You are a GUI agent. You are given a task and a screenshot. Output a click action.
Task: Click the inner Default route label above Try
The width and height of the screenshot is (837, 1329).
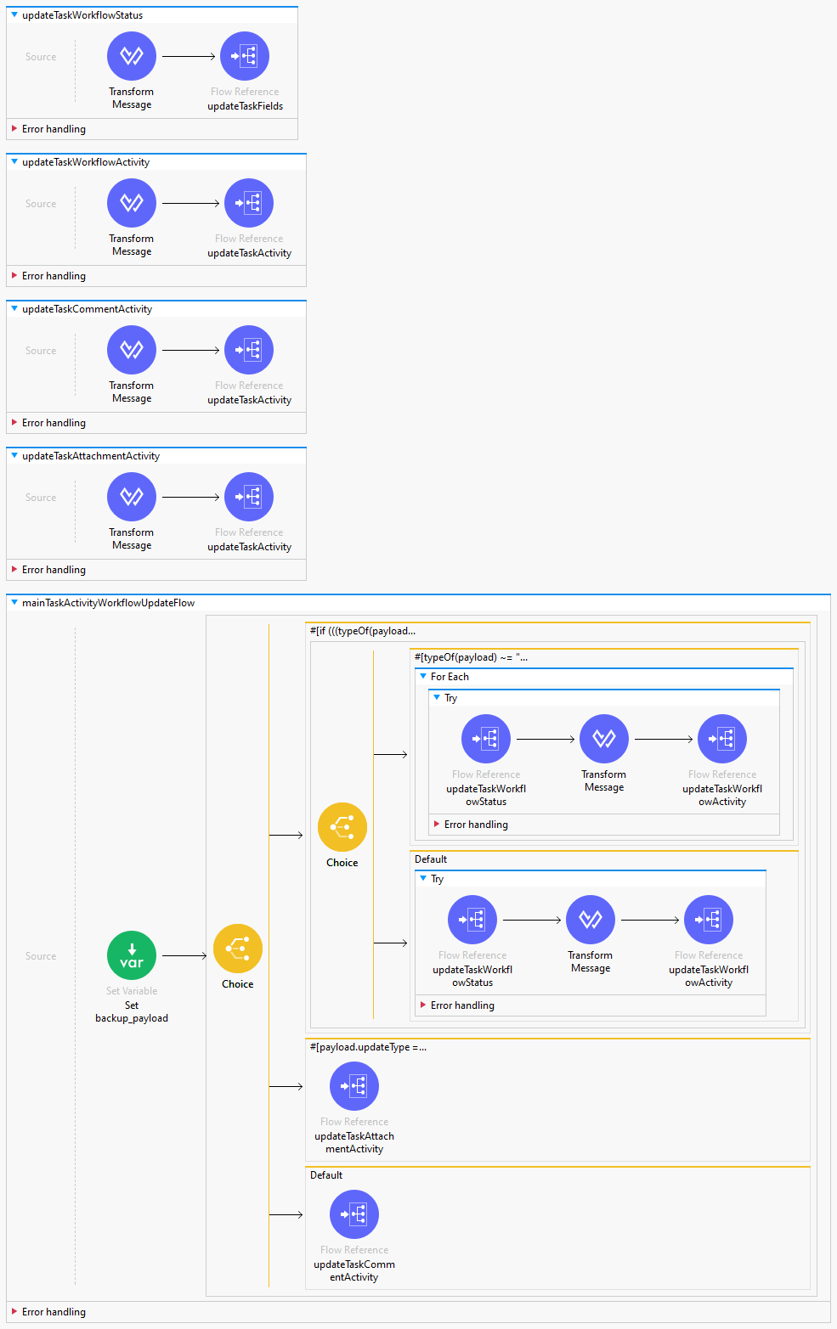(431, 859)
